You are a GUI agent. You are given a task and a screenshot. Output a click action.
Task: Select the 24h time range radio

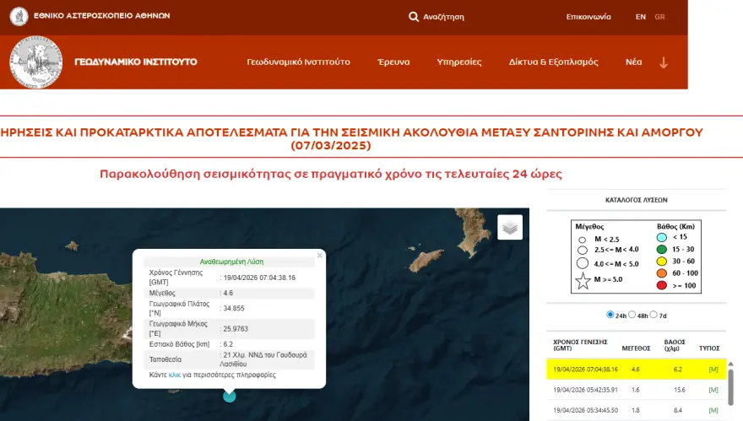pos(611,315)
